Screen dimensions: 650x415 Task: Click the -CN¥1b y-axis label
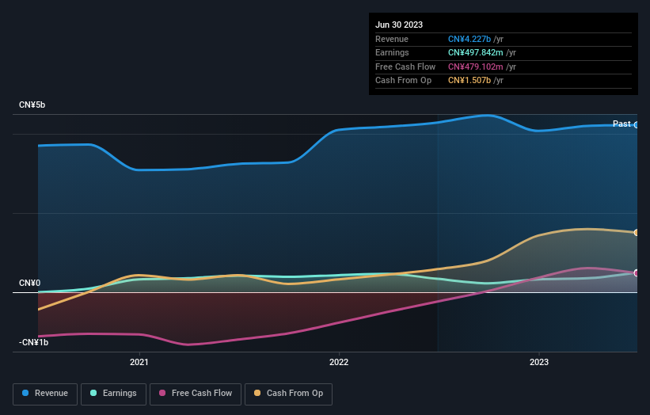(33, 342)
